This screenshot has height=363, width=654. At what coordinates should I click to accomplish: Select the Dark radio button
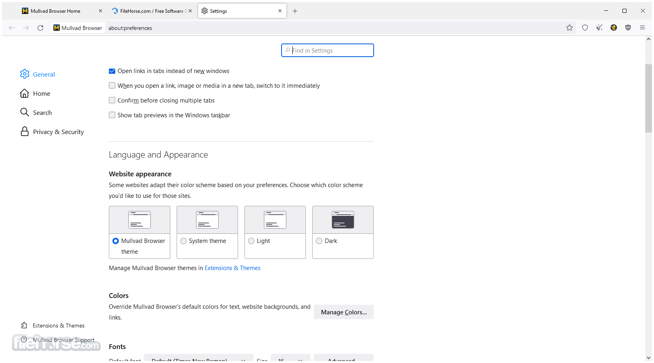[319, 241]
